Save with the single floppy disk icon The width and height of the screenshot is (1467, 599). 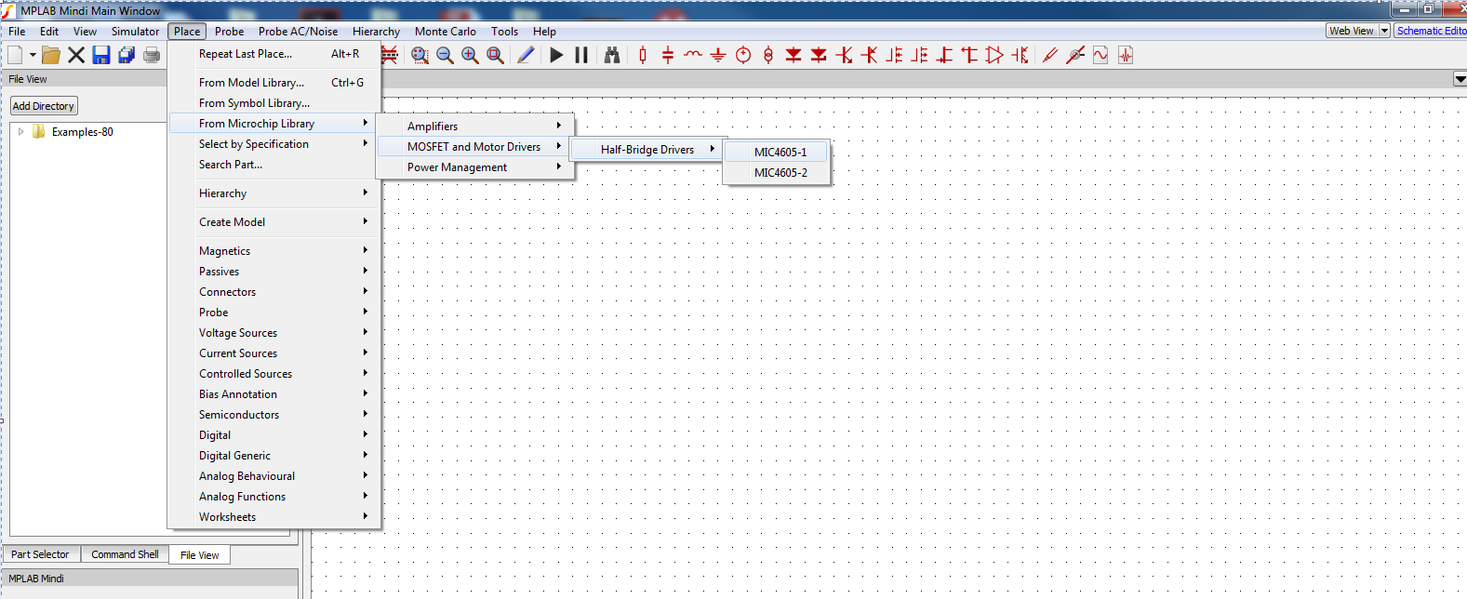[101, 55]
